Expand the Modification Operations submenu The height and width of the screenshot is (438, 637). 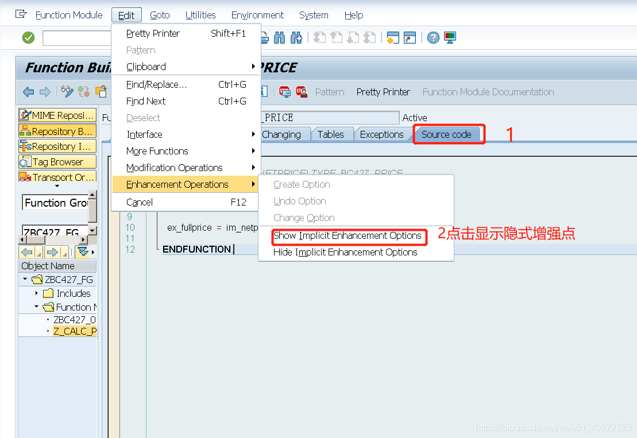186,168
